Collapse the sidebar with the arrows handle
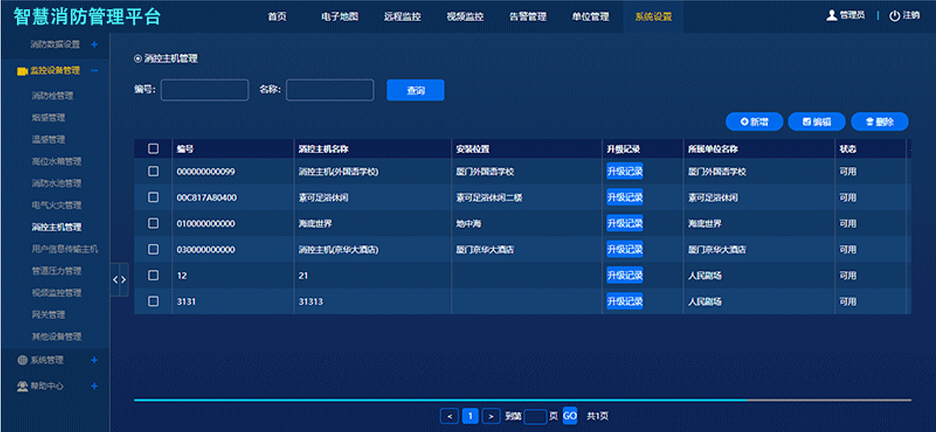 119,280
